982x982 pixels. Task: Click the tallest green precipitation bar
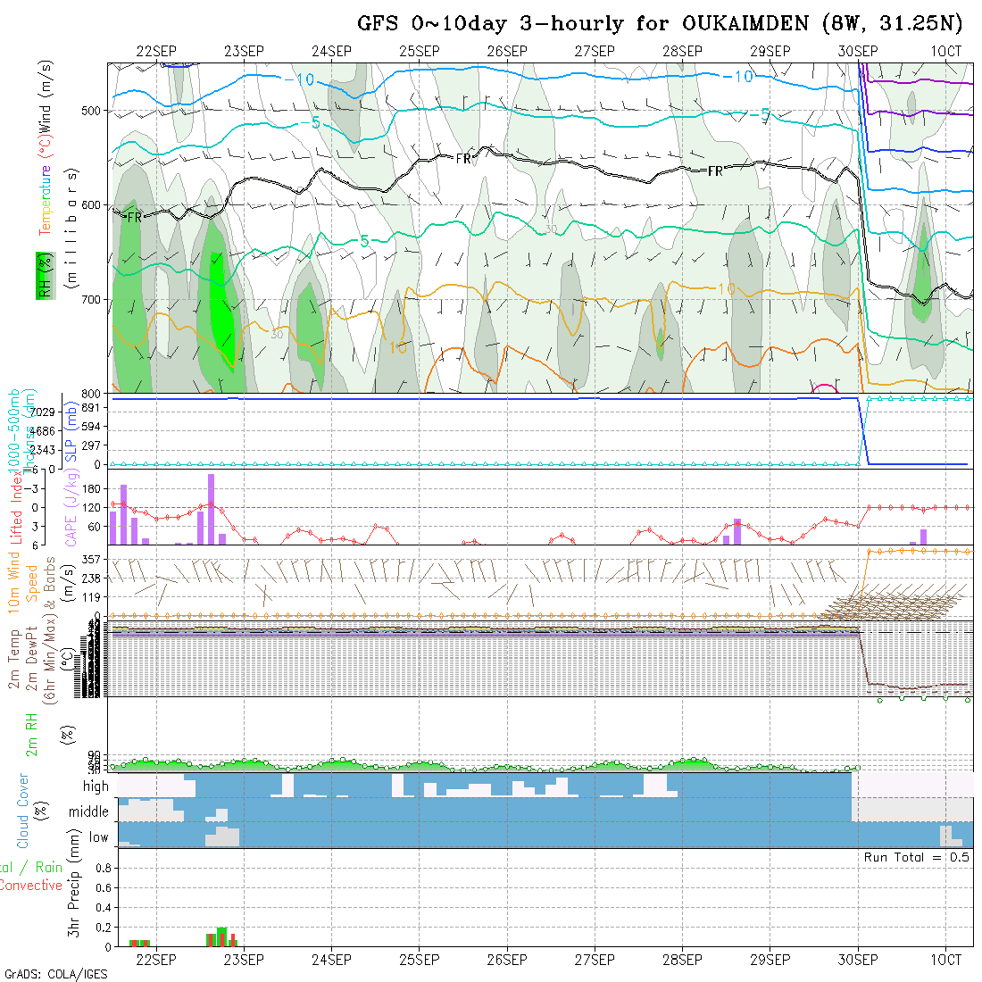click(x=221, y=936)
